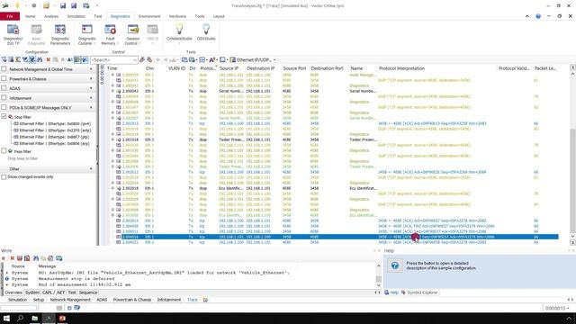The width and height of the screenshot is (576, 324).
Task: Enable the Pass filter checkbox
Action: click(x=4, y=151)
